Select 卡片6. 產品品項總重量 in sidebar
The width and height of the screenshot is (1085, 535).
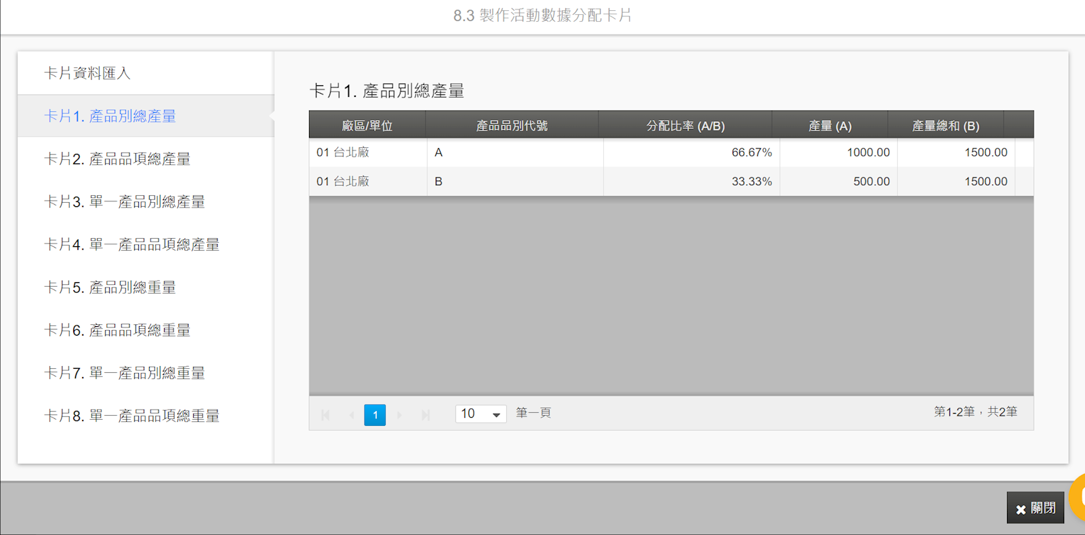[146, 330]
